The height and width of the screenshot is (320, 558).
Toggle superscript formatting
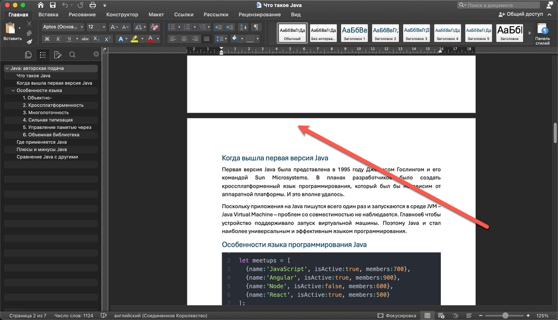coord(108,39)
